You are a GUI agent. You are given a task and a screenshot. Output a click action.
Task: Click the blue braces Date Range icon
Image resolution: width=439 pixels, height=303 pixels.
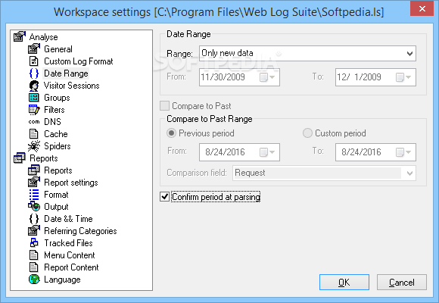(34, 73)
